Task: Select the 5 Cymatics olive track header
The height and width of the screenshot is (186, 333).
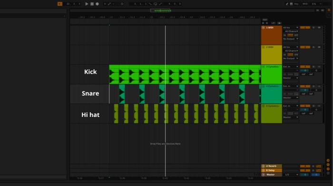Action: [272, 114]
